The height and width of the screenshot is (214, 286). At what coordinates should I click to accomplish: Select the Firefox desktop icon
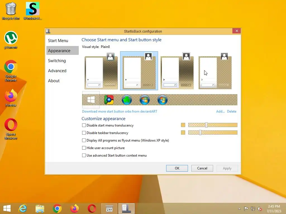tap(11, 98)
